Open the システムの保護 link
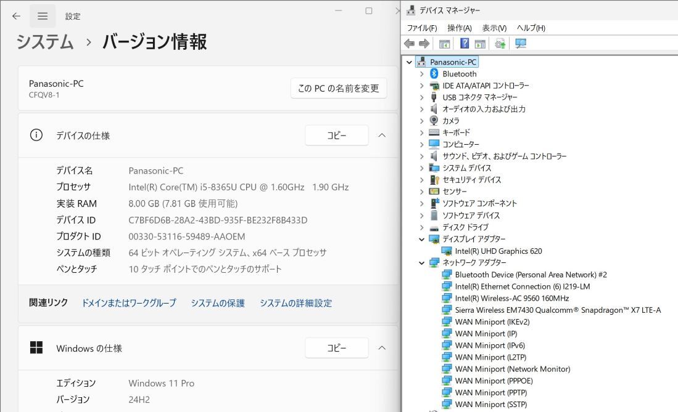 pyautogui.click(x=218, y=303)
